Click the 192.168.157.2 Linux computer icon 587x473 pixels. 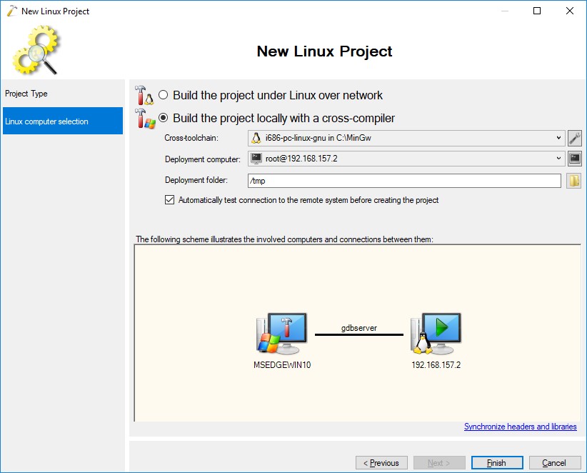[x=436, y=334]
